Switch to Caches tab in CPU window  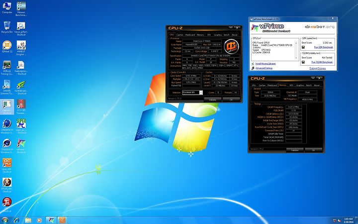[180, 35]
